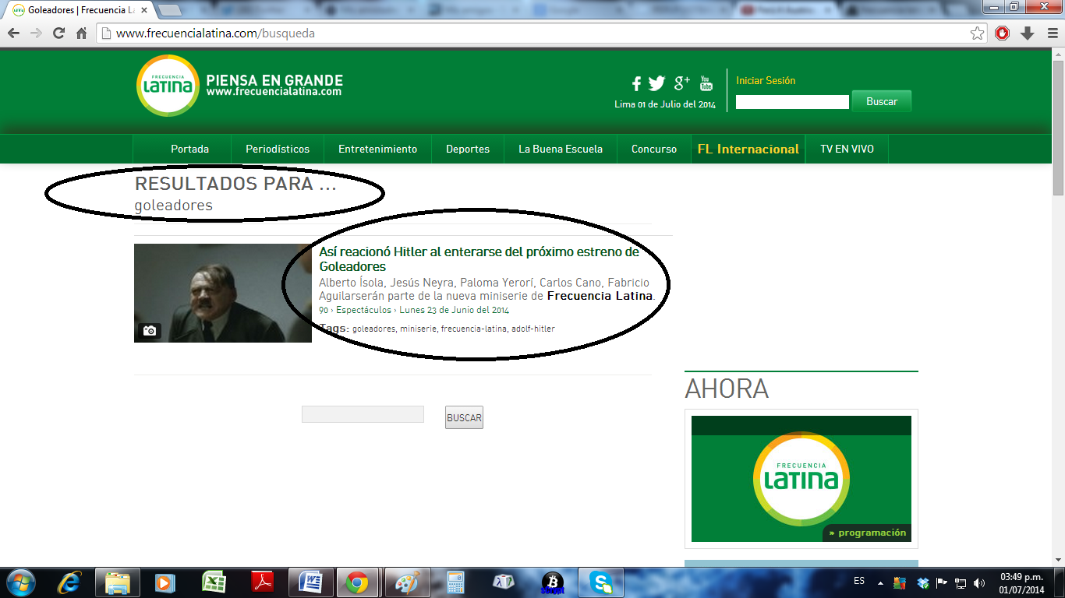Viewport: 1065px width, 598px height.
Task: Open the Entretenimiento menu item
Action: pyautogui.click(x=378, y=149)
